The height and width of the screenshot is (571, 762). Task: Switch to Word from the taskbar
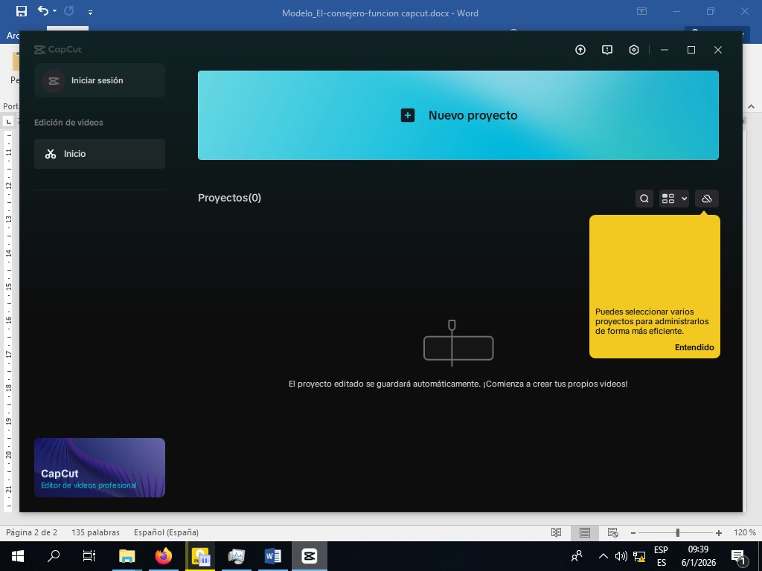[272, 556]
